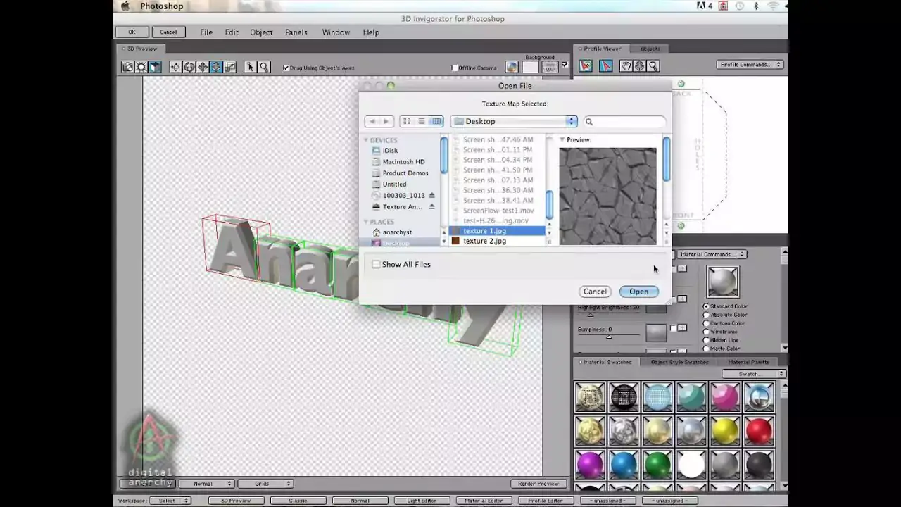Activate the Zoom tool in the 3D Preview toolbar
Screen dimensions: 901x507
point(264,67)
